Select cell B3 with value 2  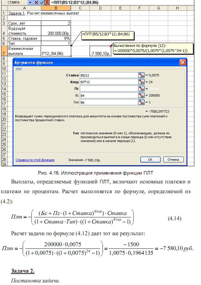56,23
